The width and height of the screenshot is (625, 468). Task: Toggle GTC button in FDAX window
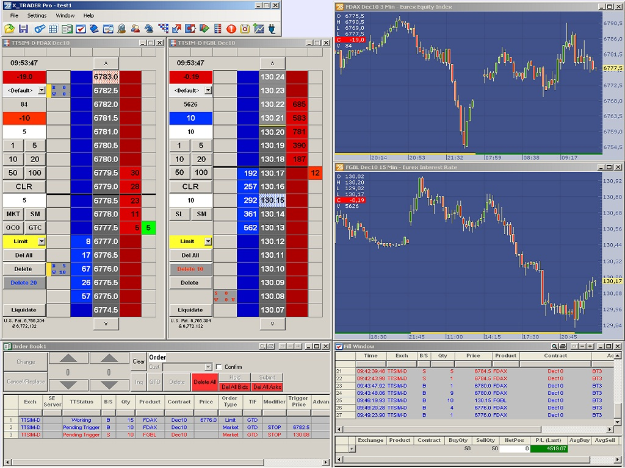coord(35,228)
